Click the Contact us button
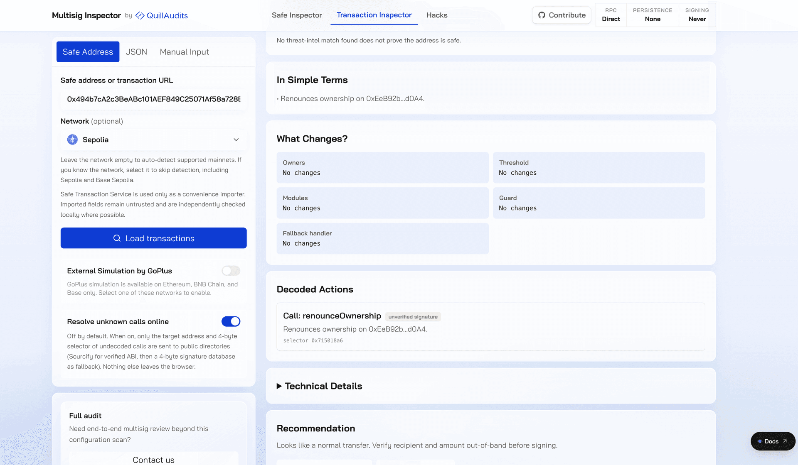The height and width of the screenshot is (465, 798). click(154, 459)
